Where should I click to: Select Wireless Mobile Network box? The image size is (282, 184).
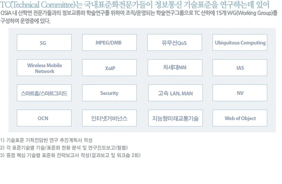pyautogui.click(x=44, y=68)
